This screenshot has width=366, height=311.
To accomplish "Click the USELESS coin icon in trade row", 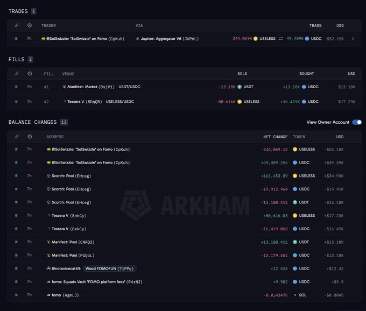I will pos(256,39).
